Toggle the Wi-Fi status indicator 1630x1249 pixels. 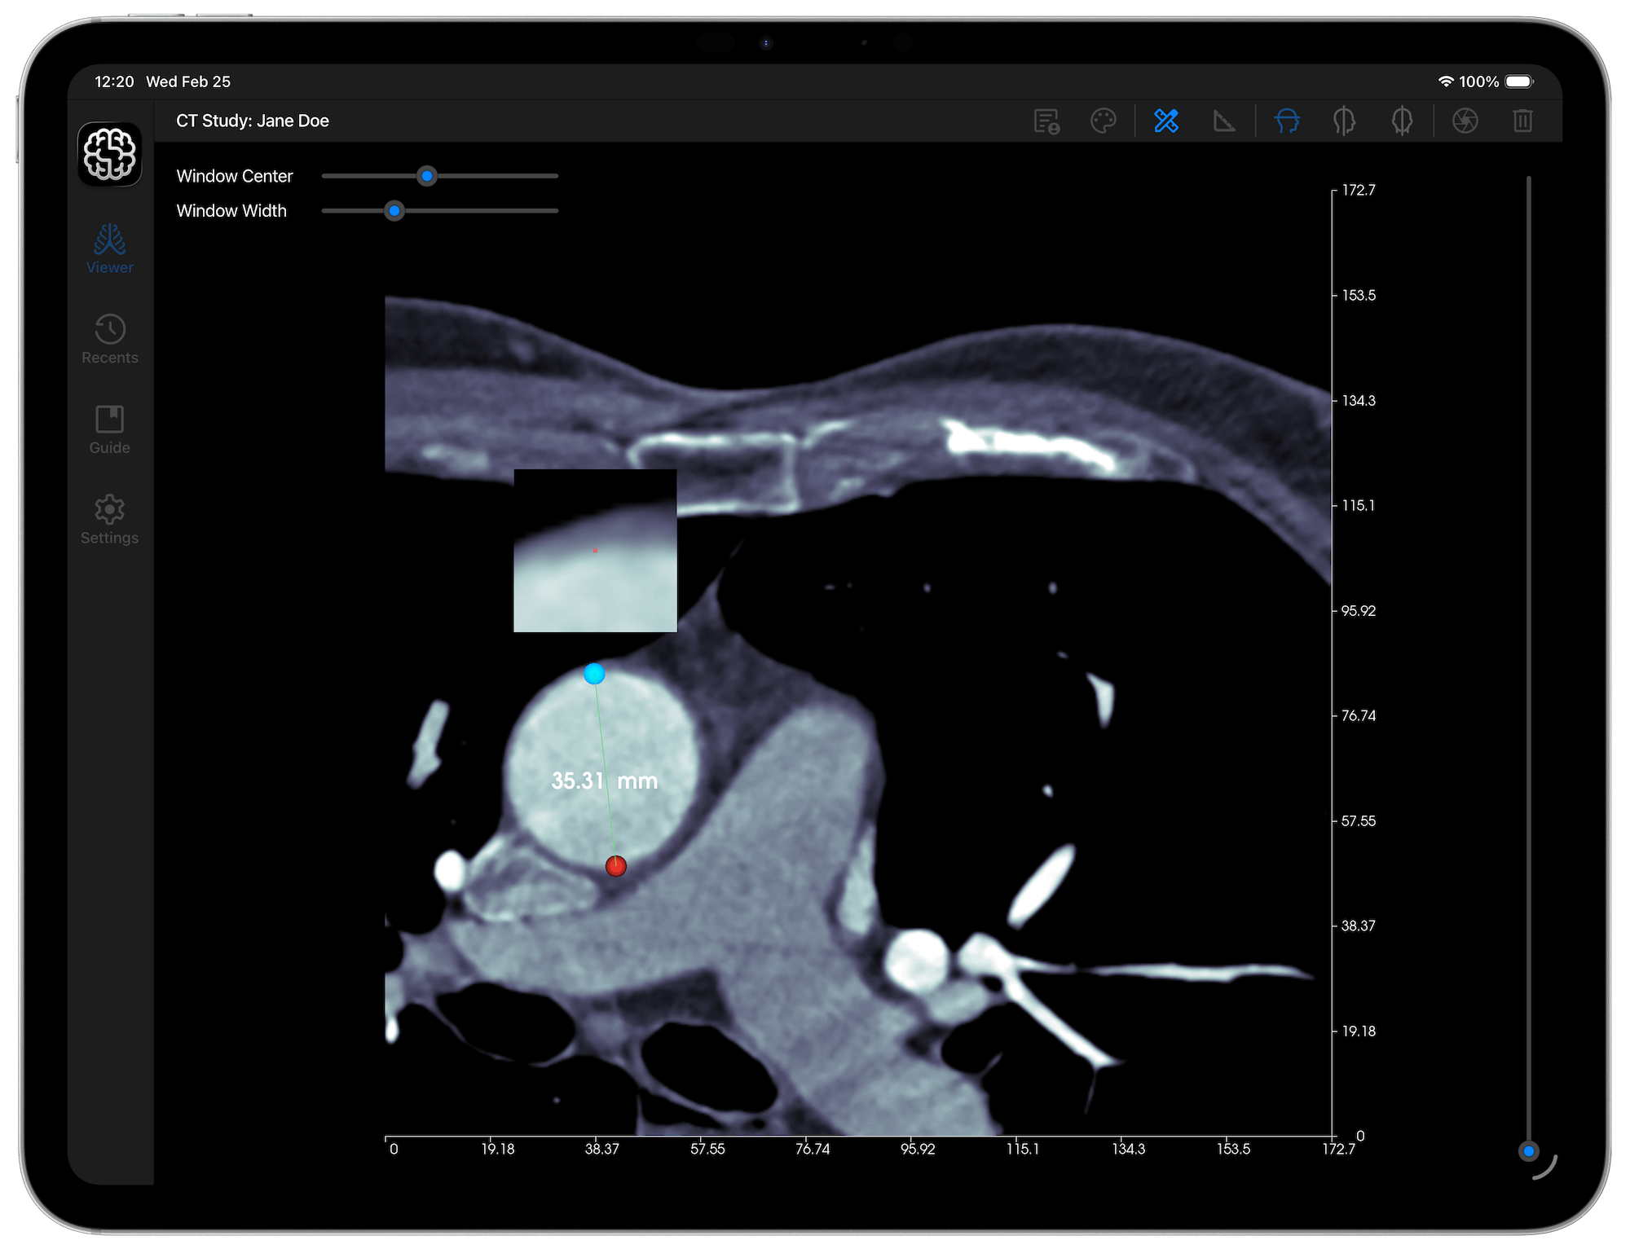tap(1447, 81)
